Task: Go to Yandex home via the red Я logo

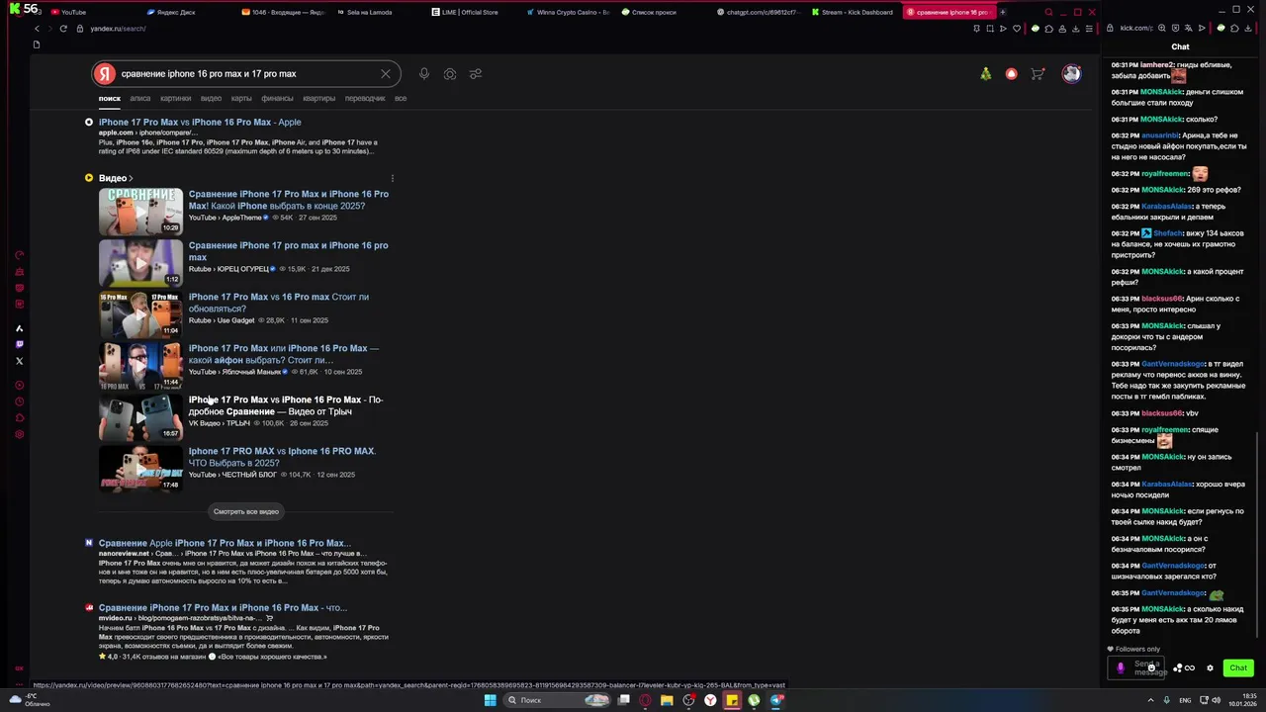Action: point(105,74)
